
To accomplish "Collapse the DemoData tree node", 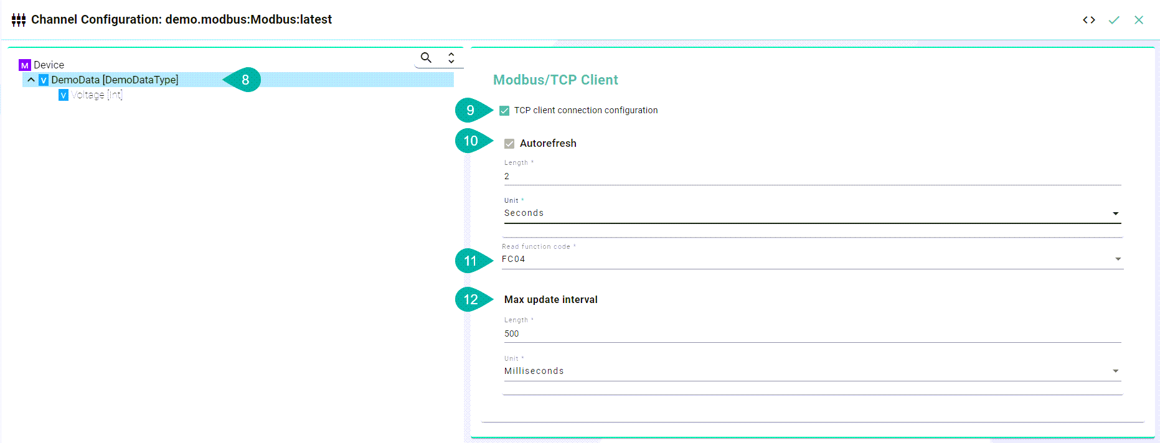I will tap(31, 80).
